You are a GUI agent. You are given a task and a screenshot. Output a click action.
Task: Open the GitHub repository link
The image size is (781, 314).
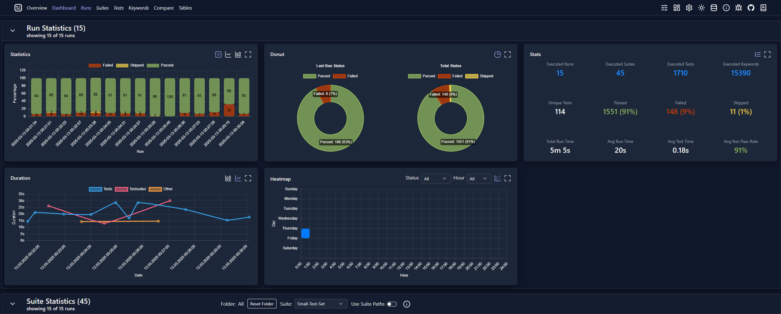click(751, 7)
